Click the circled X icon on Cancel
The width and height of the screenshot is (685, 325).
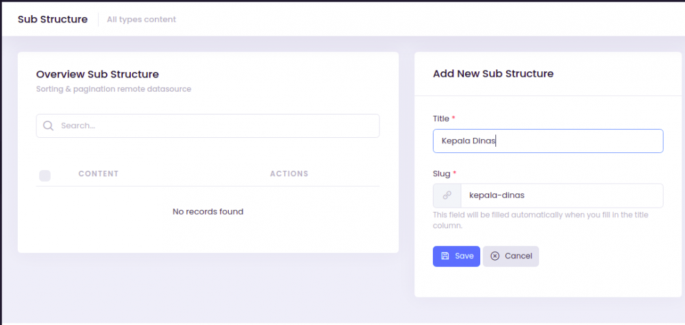[495, 256]
